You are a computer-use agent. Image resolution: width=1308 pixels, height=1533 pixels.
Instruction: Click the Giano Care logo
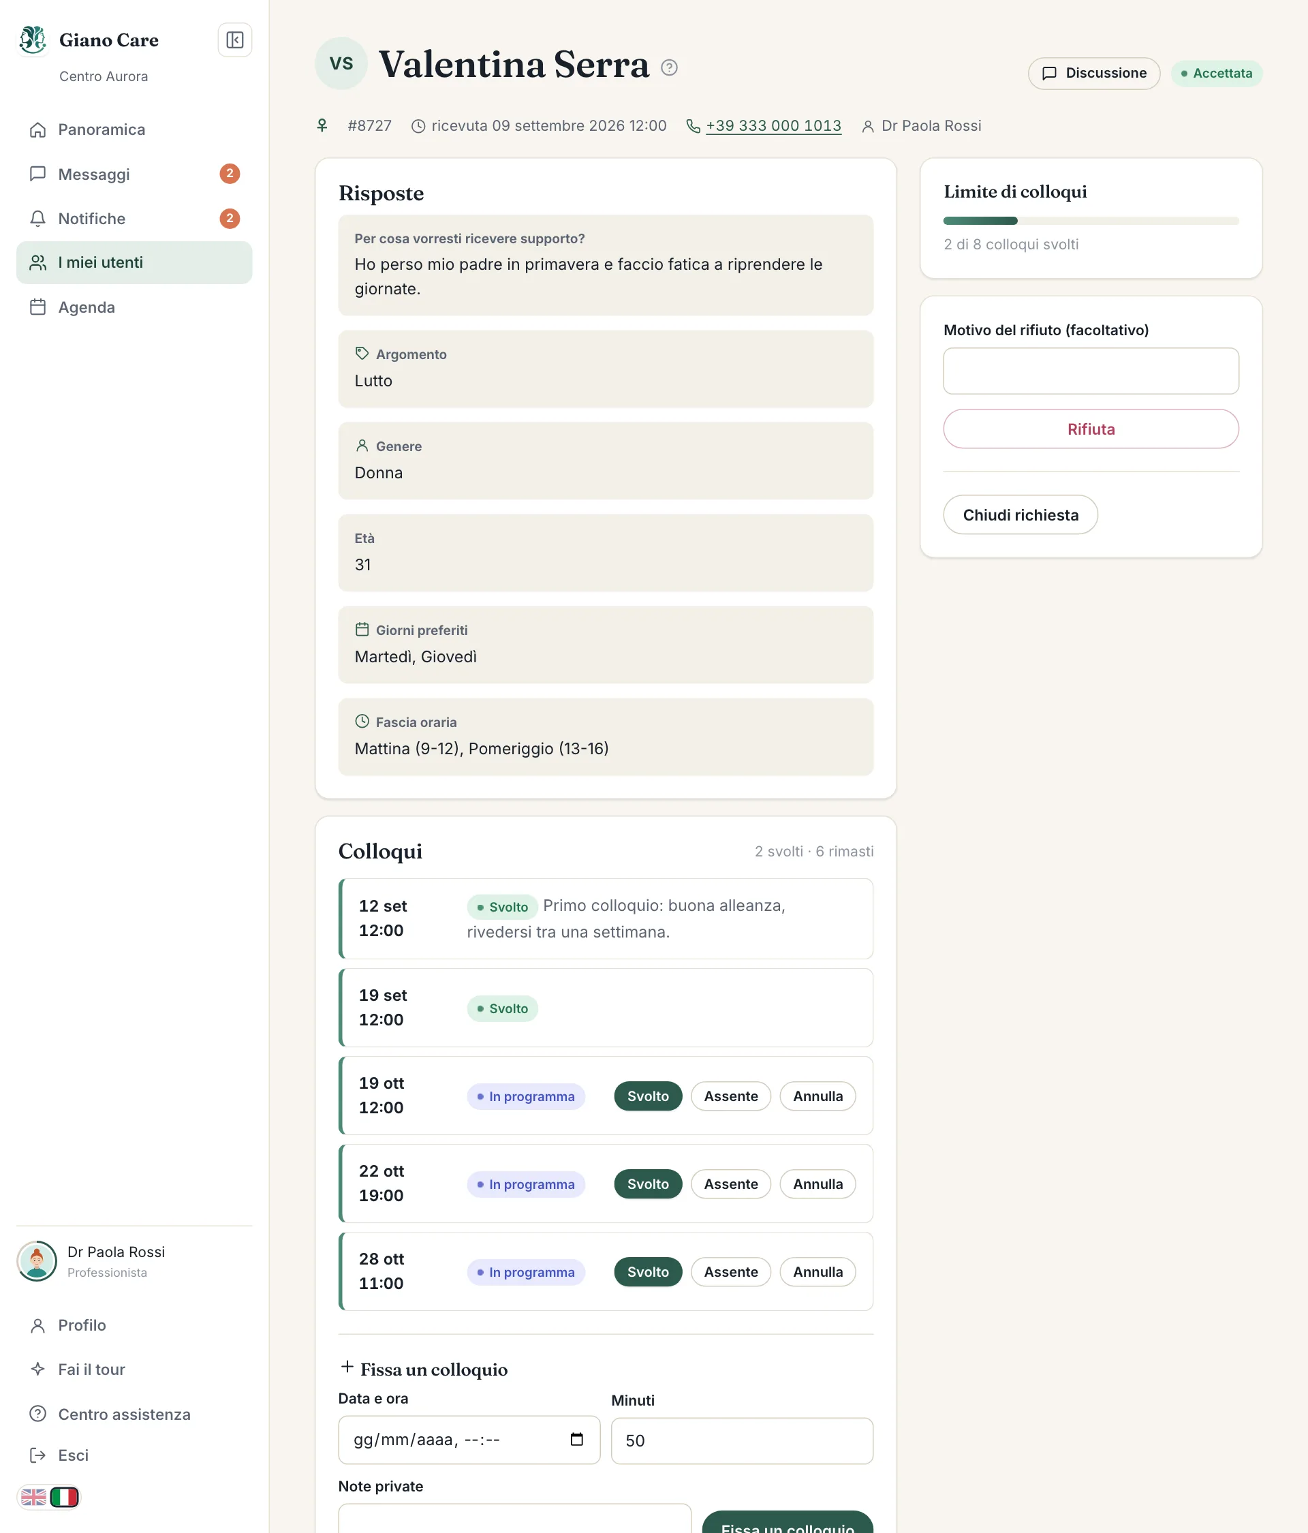click(33, 40)
